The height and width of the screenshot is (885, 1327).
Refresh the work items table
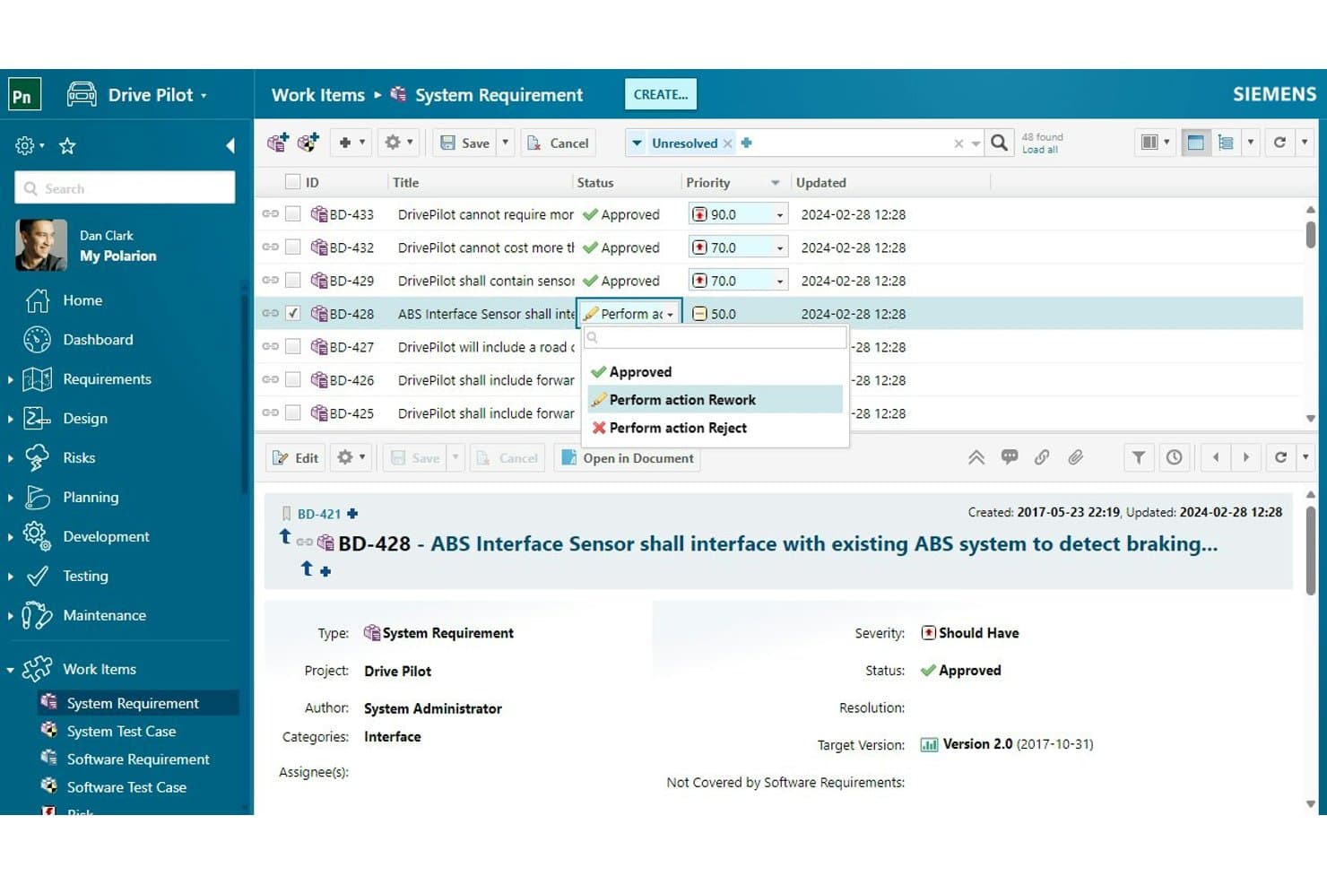tap(1279, 143)
